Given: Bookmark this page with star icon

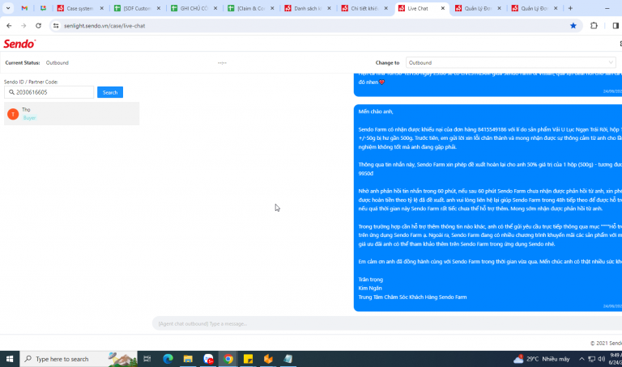Looking at the screenshot, I should click(x=573, y=26).
